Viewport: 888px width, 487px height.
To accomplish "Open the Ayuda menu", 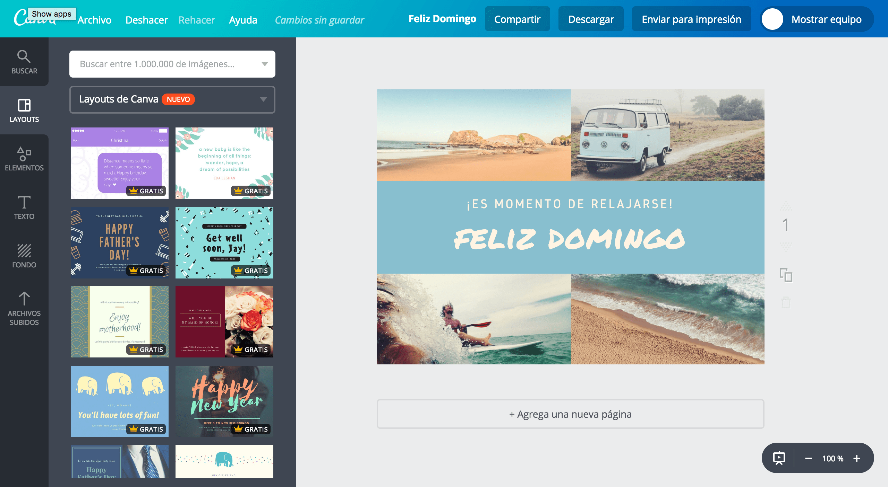I will click(243, 20).
